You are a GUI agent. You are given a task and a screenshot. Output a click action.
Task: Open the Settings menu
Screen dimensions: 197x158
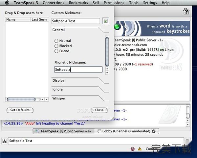[x=150, y=3]
